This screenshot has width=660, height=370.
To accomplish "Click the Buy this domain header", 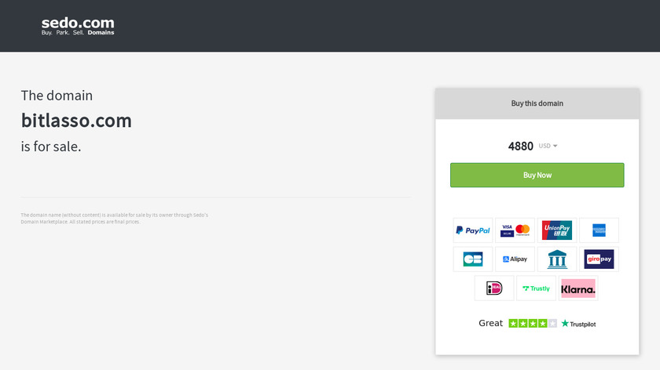I will coord(537,103).
